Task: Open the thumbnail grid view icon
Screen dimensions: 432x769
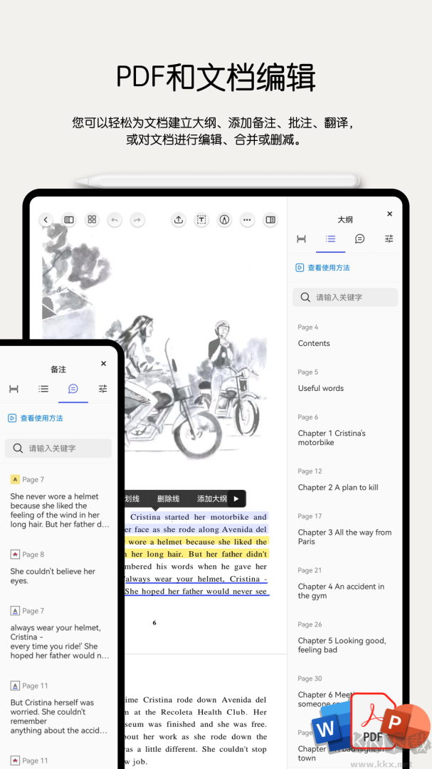Action: 92,220
